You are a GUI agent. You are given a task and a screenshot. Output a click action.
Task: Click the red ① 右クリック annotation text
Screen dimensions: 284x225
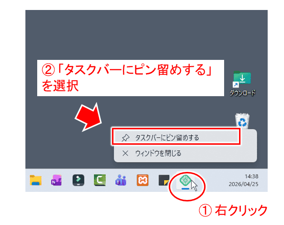pyautogui.click(x=234, y=210)
